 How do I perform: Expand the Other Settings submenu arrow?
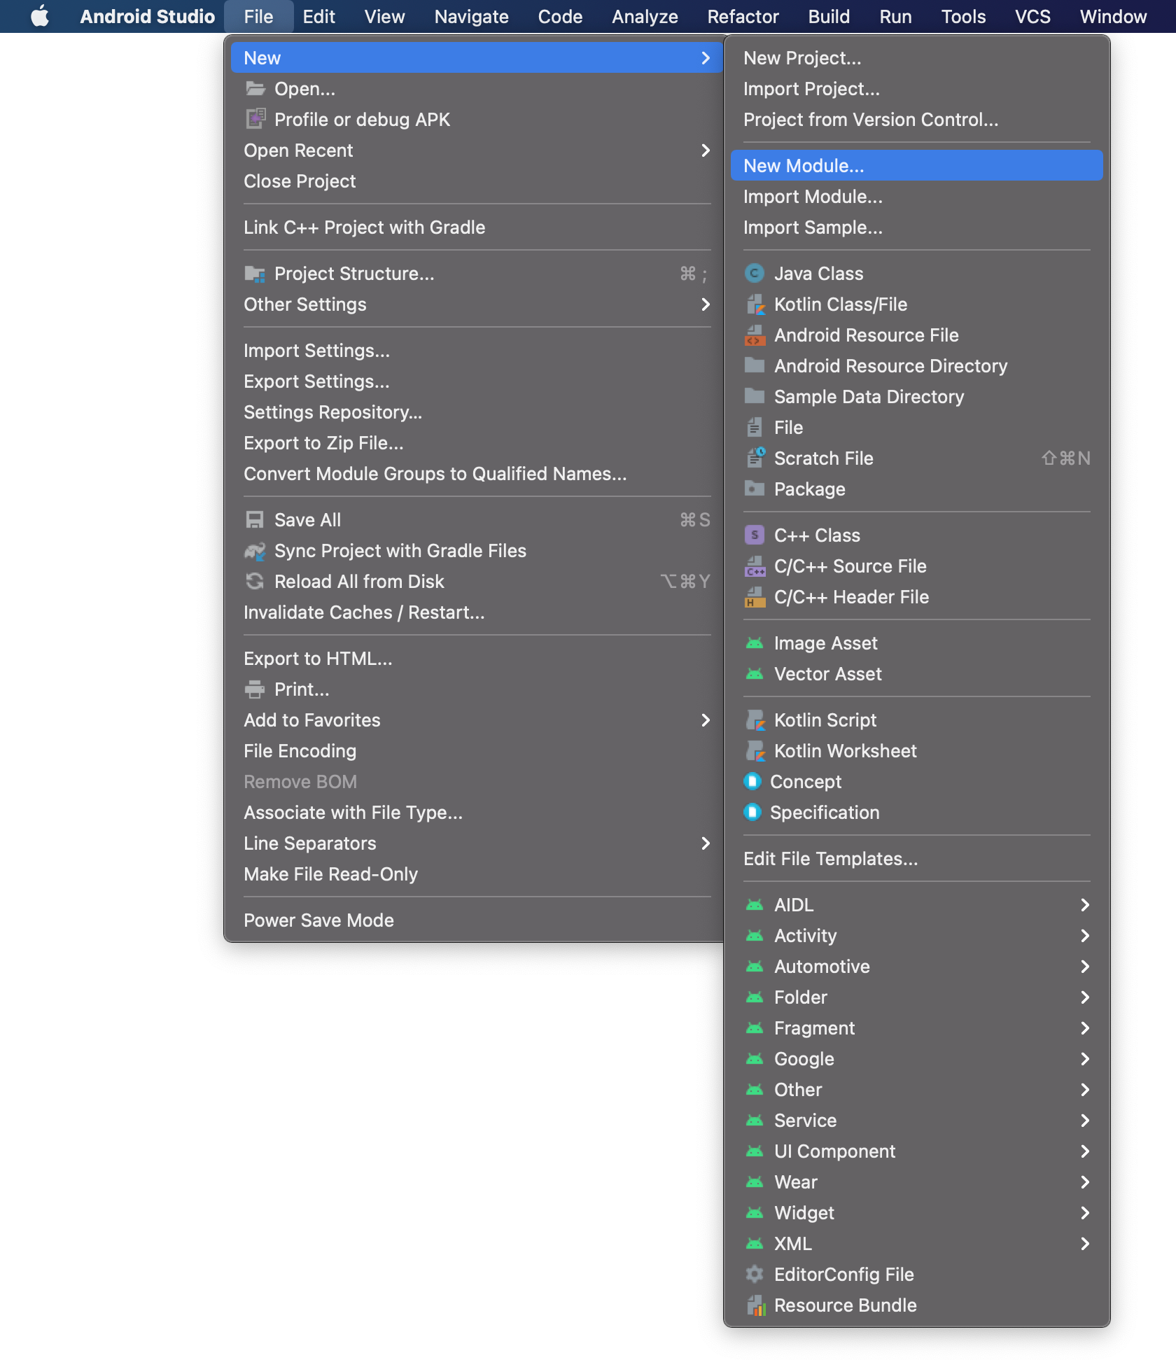click(705, 304)
